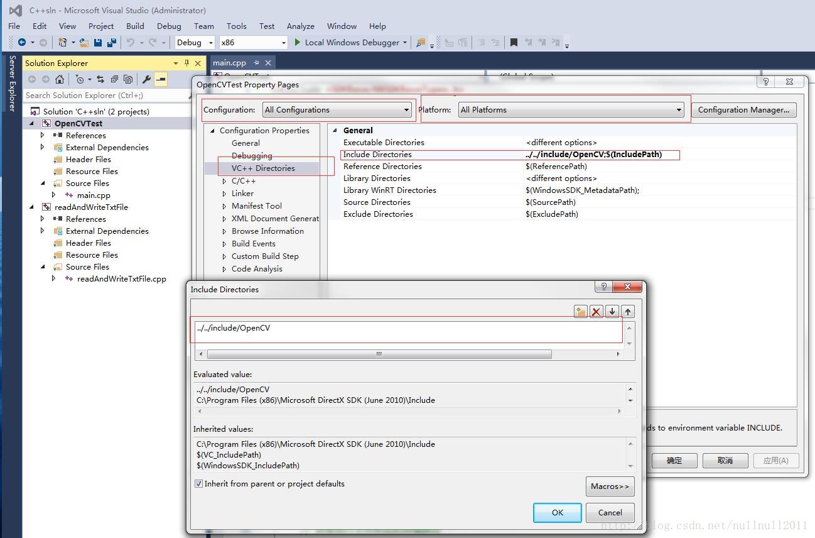Screen dimensions: 815x538
Task: Select VC++ Directories in property tree
Action: (263, 168)
